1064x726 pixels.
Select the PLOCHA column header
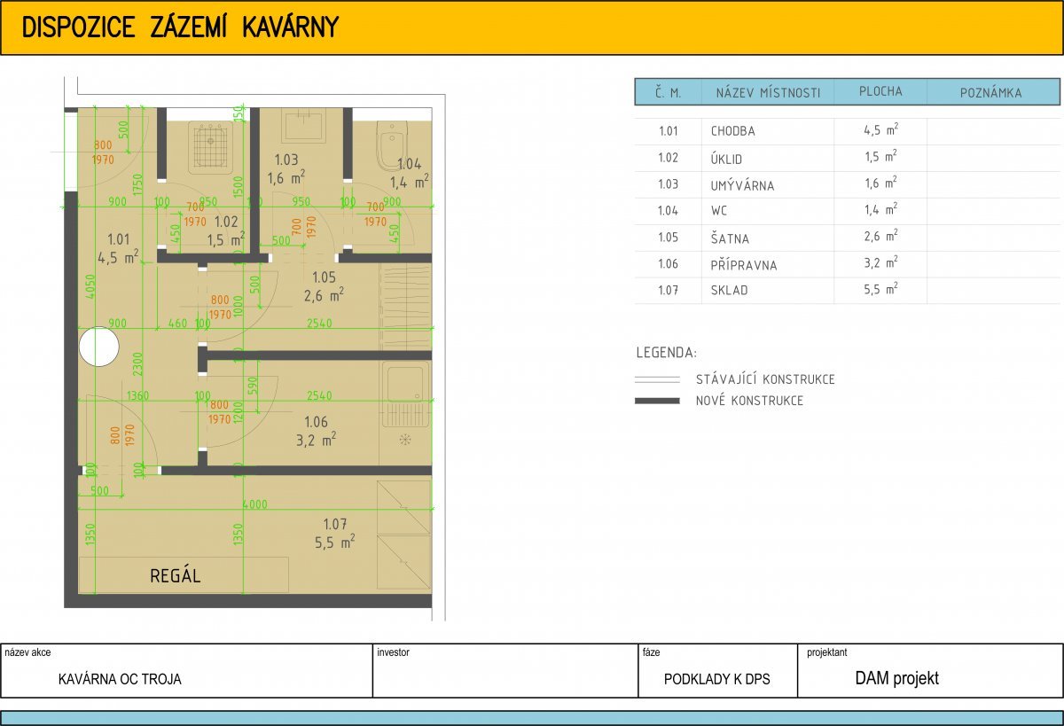click(x=880, y=92)
